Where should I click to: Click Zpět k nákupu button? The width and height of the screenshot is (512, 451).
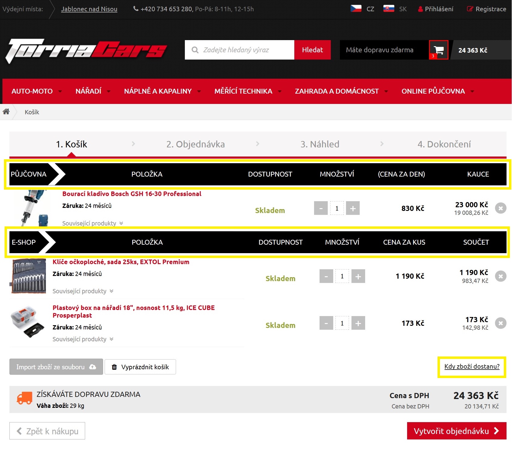(47, 431)
